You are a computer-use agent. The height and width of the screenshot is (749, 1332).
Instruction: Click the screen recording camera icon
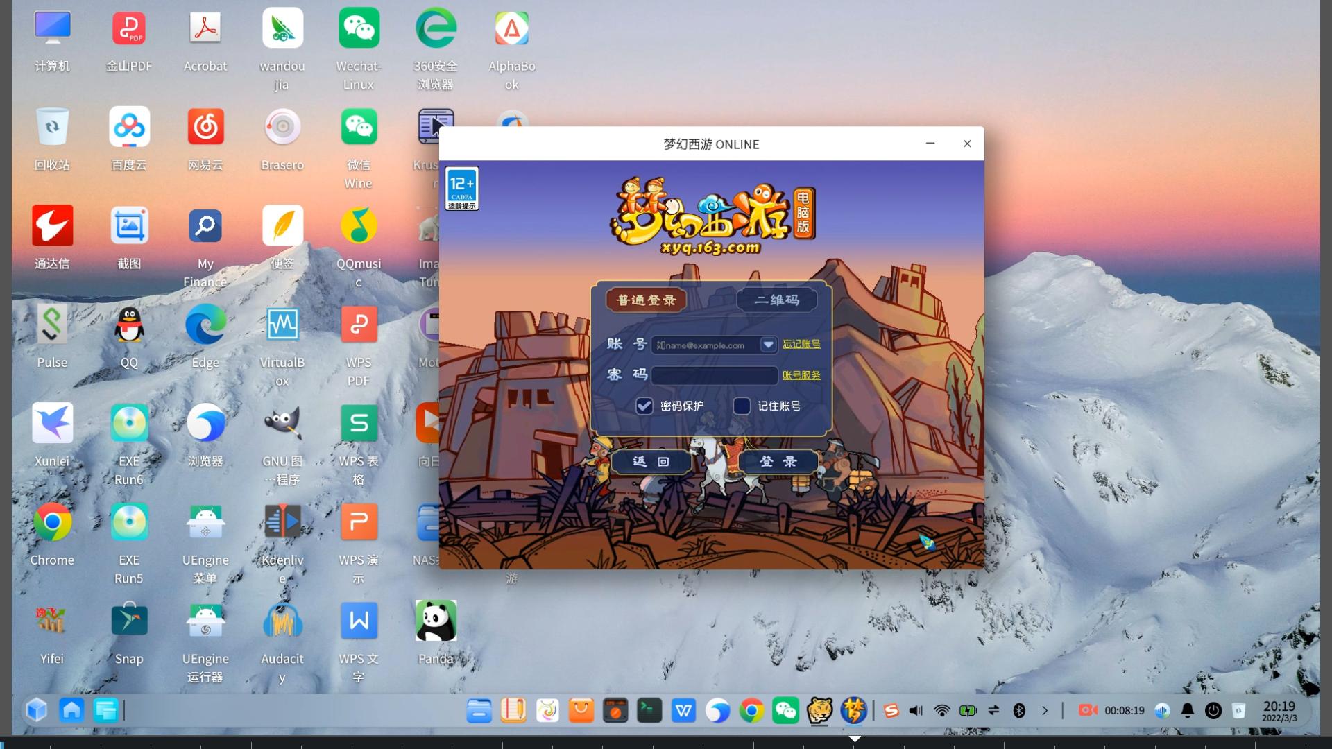pos(1087,710)
